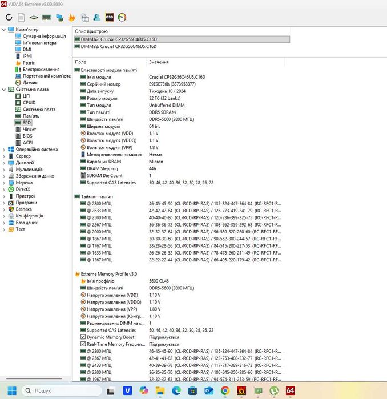The width and height of the screenshot is (387, 399).
Task: Click the tree pane horizontal scrollbar
Action: (x=34, y=378)
